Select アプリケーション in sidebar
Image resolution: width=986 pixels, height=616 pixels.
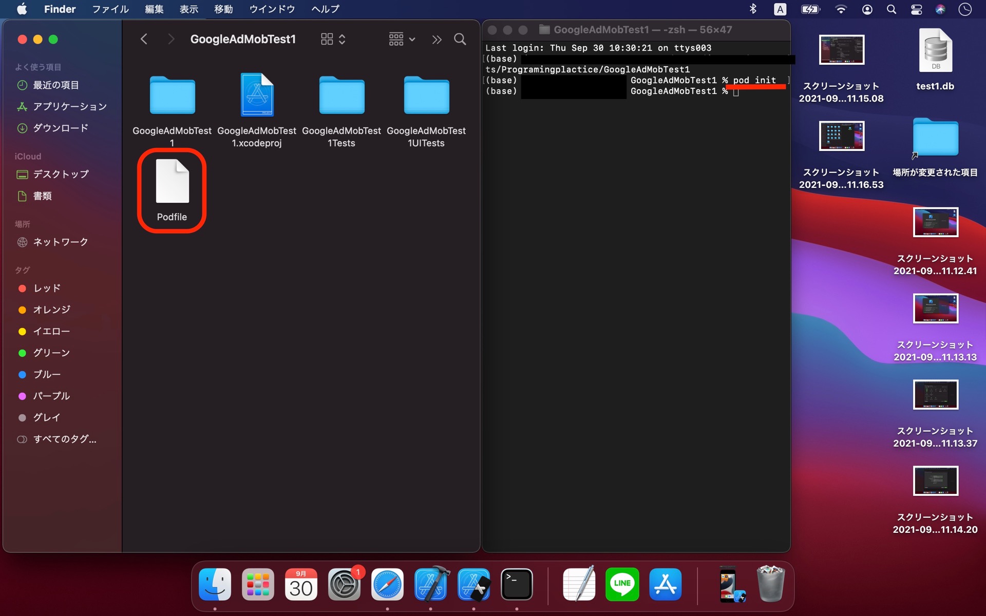coord(69,107)
